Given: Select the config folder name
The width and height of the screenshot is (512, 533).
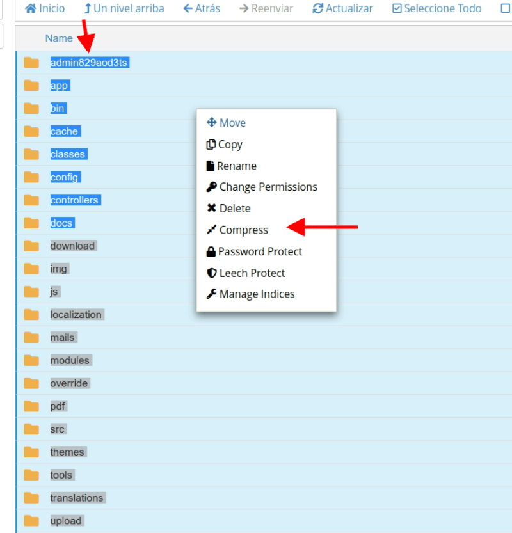Looking at the screenshot, I should (x=65, y=177).
